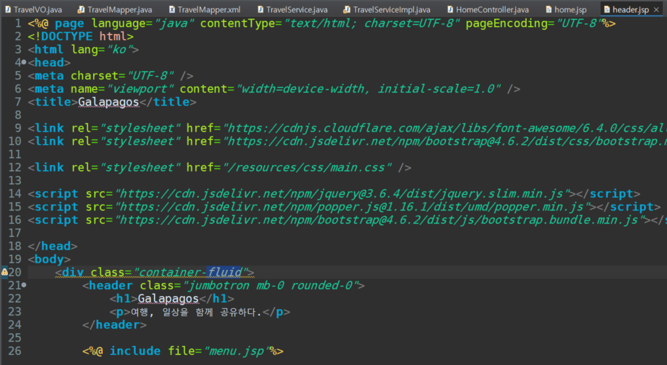Click the closing head tag

[x=53, y=246]
